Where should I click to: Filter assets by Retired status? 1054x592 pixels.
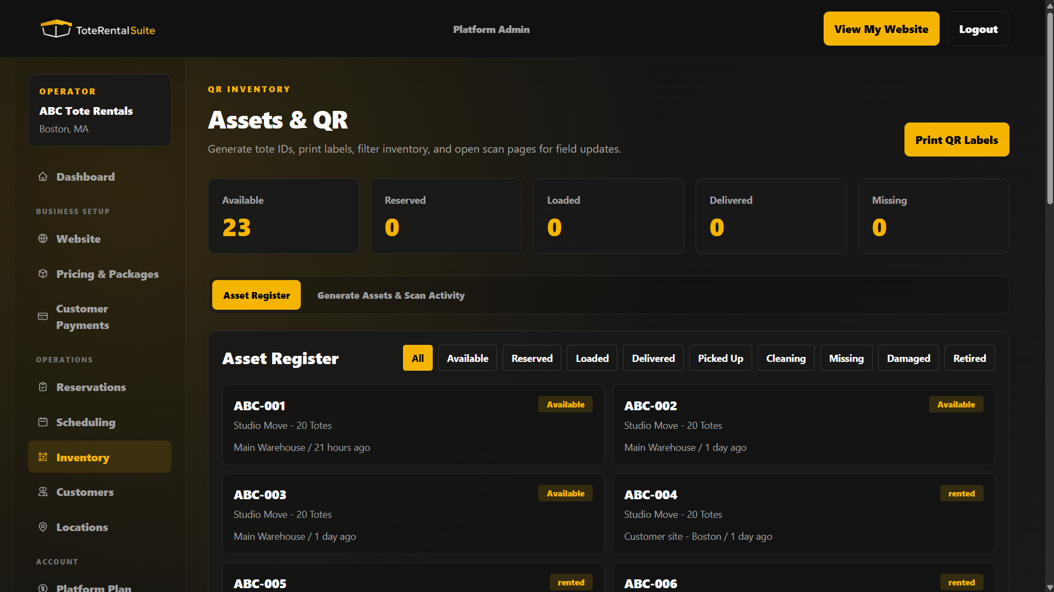pos(969,358)
